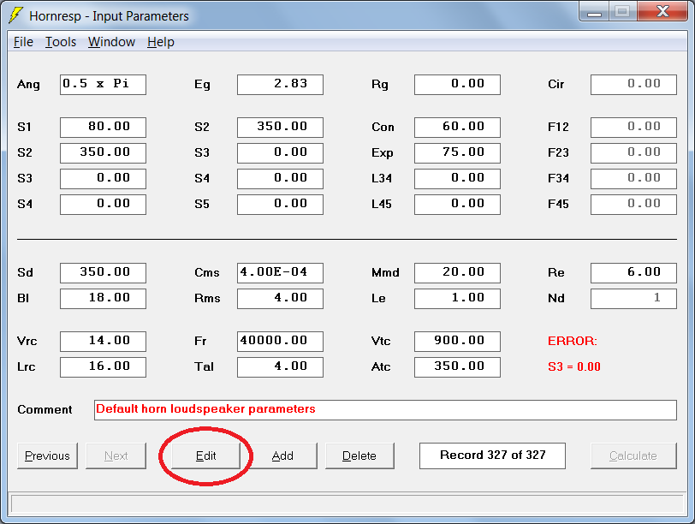Image resolution: width=695 pixels, height=524 pixels.
Task: Click the Calculate button
Action: [633, 456]
